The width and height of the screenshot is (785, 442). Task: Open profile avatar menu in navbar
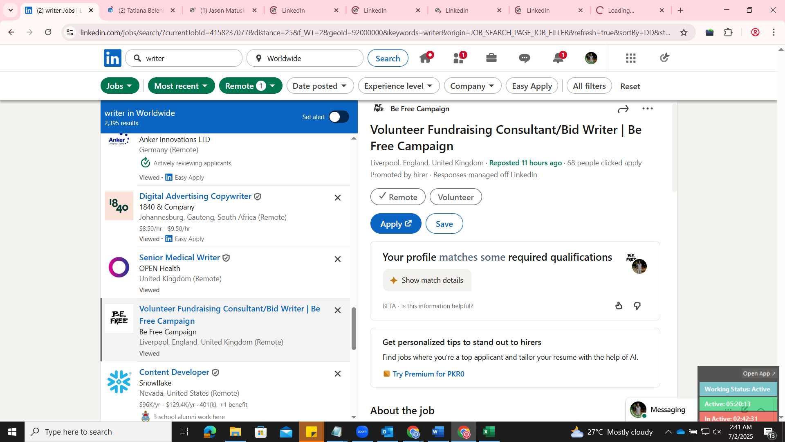point(591,58)
